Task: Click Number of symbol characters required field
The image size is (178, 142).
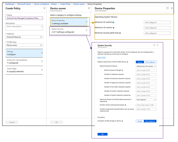Action: 146,95
